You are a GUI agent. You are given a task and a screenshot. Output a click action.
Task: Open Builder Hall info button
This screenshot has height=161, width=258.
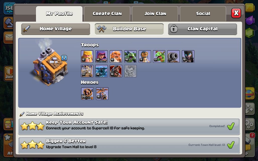pyautogui.click(x=64, y=58)
